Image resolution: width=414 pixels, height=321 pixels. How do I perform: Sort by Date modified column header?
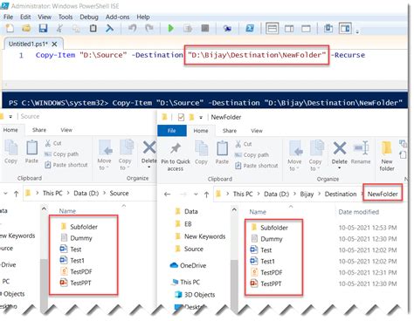tap(359, 212)
